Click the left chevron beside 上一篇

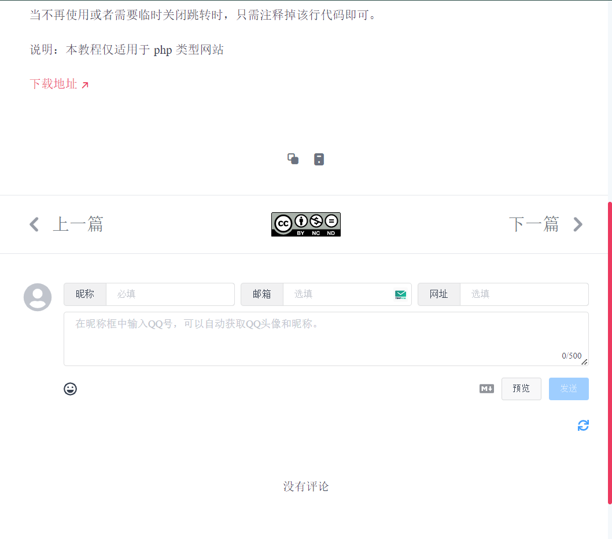pos(34,224)
